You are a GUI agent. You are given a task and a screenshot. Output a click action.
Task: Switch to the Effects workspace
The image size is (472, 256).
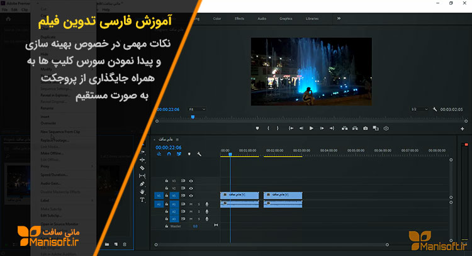click(239, 19)
